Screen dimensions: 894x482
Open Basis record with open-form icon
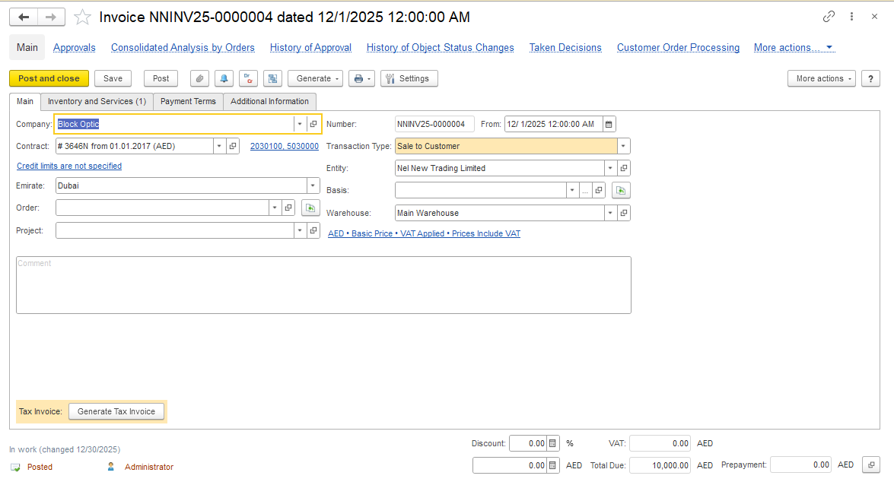click(x=599, y=190)
